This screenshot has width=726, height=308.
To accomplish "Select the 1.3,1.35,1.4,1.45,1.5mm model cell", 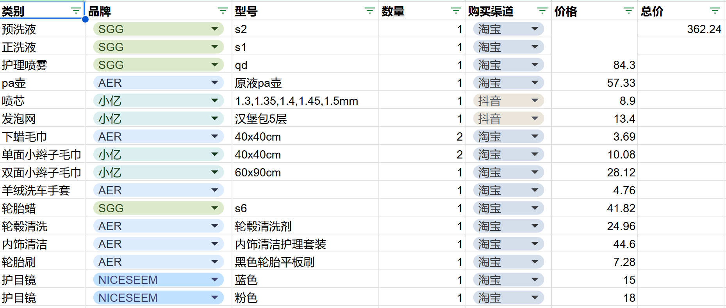I will (305, 101).
